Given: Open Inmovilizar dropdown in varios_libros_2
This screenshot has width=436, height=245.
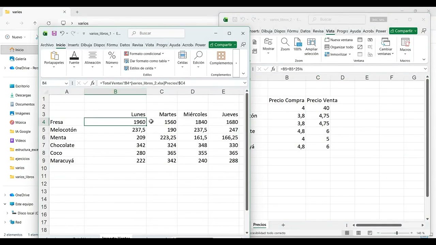Looking at the screenshot, I should pyautogui.click(x=338, y=54).
